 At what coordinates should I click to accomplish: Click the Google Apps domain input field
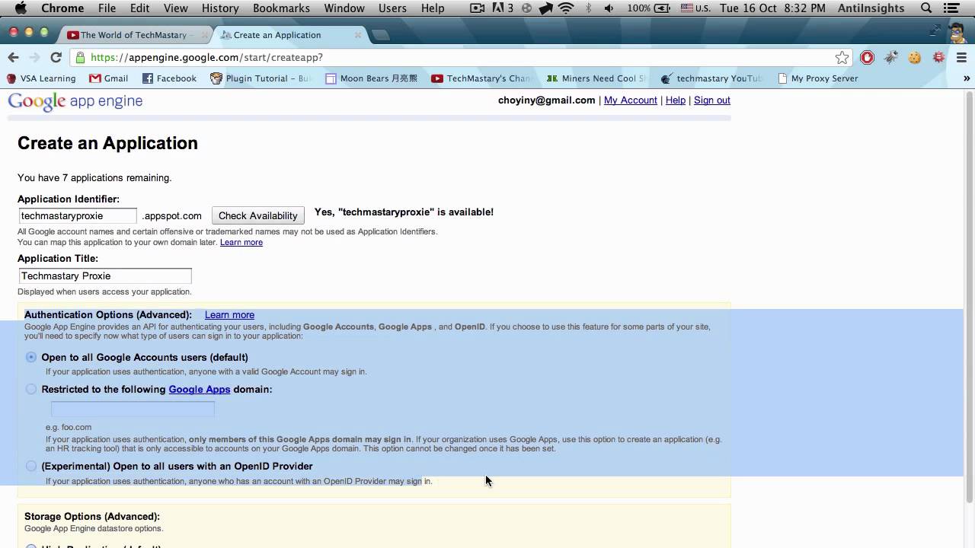tap(133, 409)
